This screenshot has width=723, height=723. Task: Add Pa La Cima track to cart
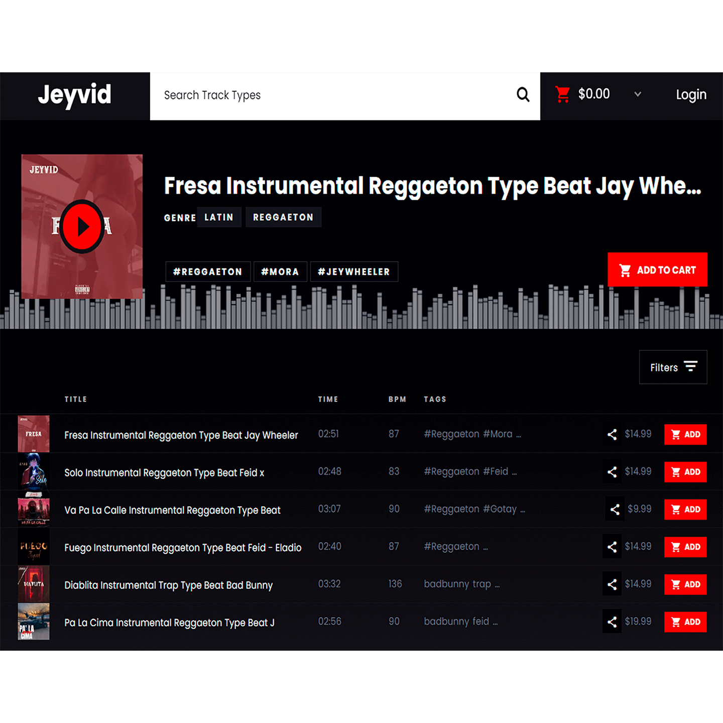click(x=685, y=622)
